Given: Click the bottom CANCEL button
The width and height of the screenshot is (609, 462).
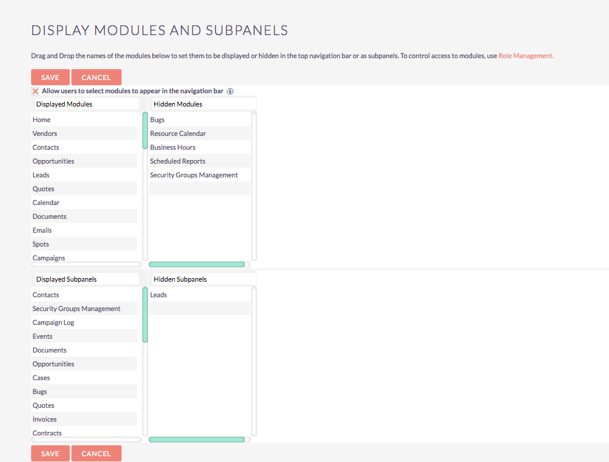Looking at the screenshot, I should [96, 453].
